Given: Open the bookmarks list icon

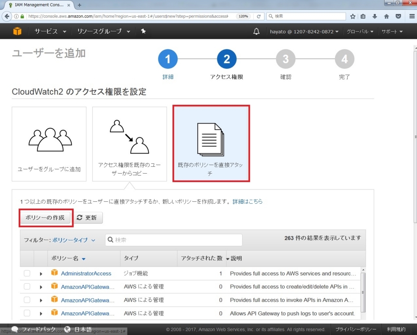Looking at the screenshot, I should tap(363, 16).
